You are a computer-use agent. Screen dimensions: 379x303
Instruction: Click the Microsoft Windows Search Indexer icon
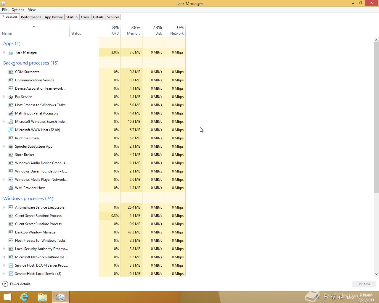pyautogui.click(x=11, y=122)
